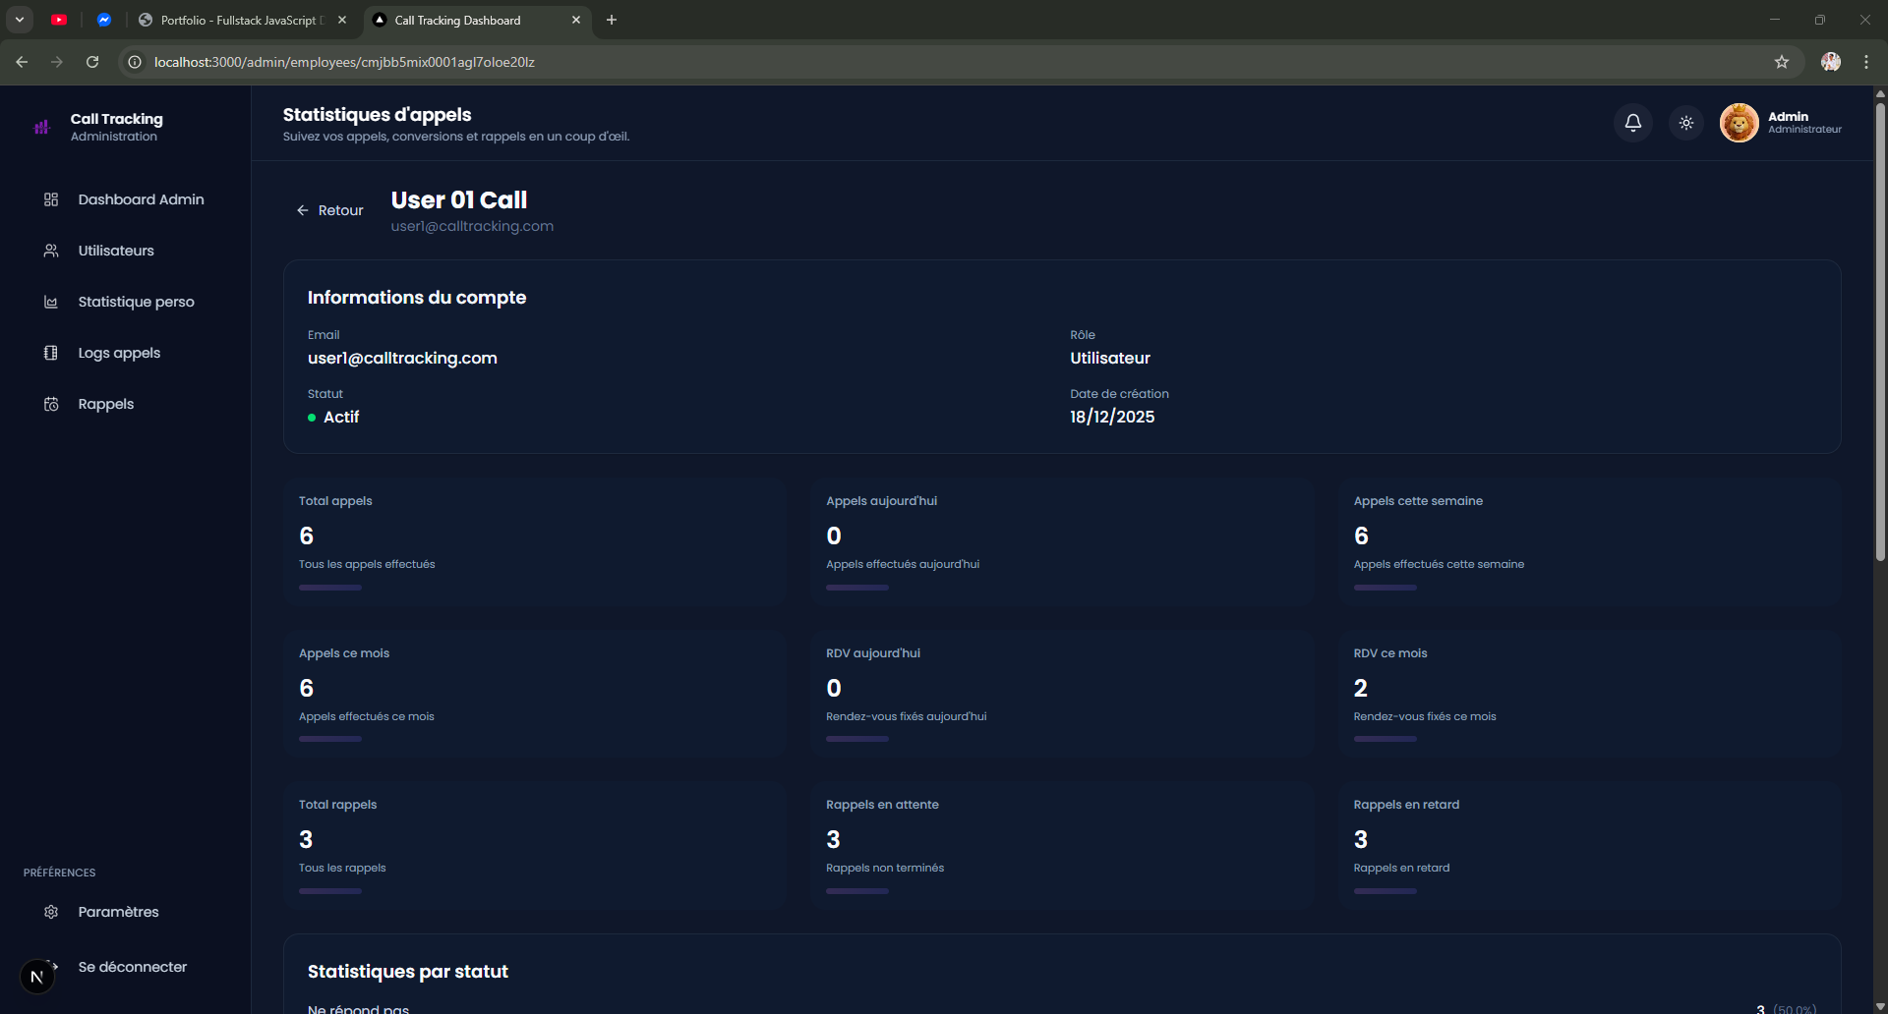
Task: Open Dashboard Admin from the sidebar
Action: click(x=141, y=199)
